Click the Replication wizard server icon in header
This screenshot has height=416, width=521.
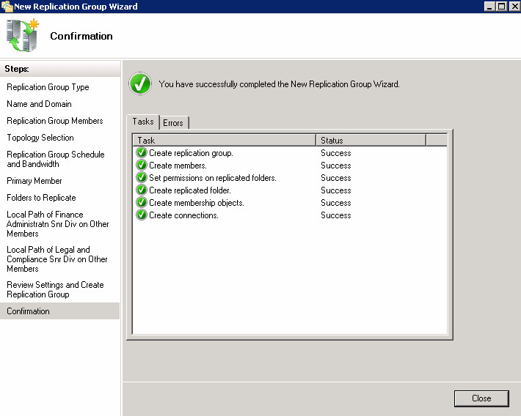(x=23, y=35)
